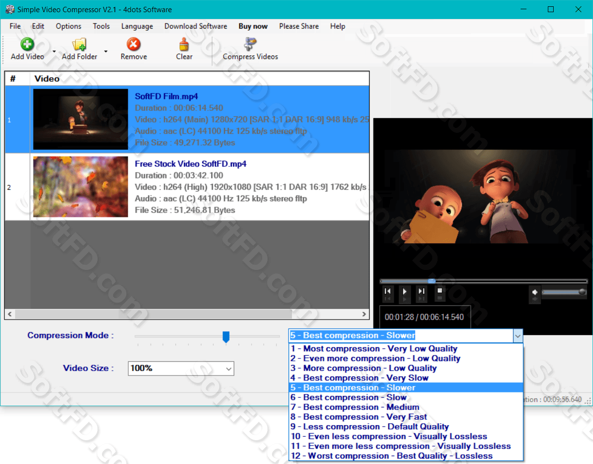593x464 pixels.
Task: Open the File menu
Action: click(x=15, y=26)
